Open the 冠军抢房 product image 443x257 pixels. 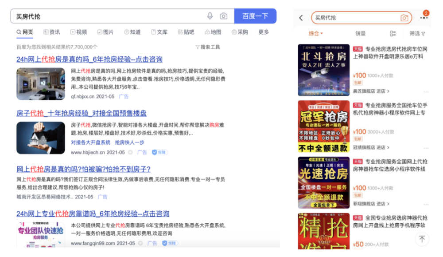coord(323,126)
